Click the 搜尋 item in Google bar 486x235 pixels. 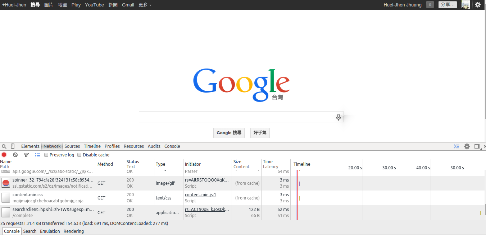pyautogui.click(x=35, y=5)
